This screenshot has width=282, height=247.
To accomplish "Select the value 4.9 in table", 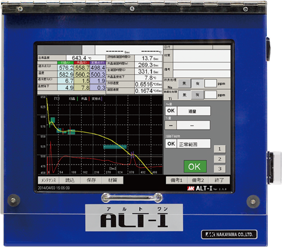I will click(65, 87).
